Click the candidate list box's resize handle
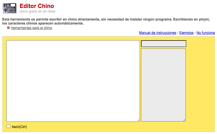The width and height of the screenshot is (217, 134). coord(184,120)
